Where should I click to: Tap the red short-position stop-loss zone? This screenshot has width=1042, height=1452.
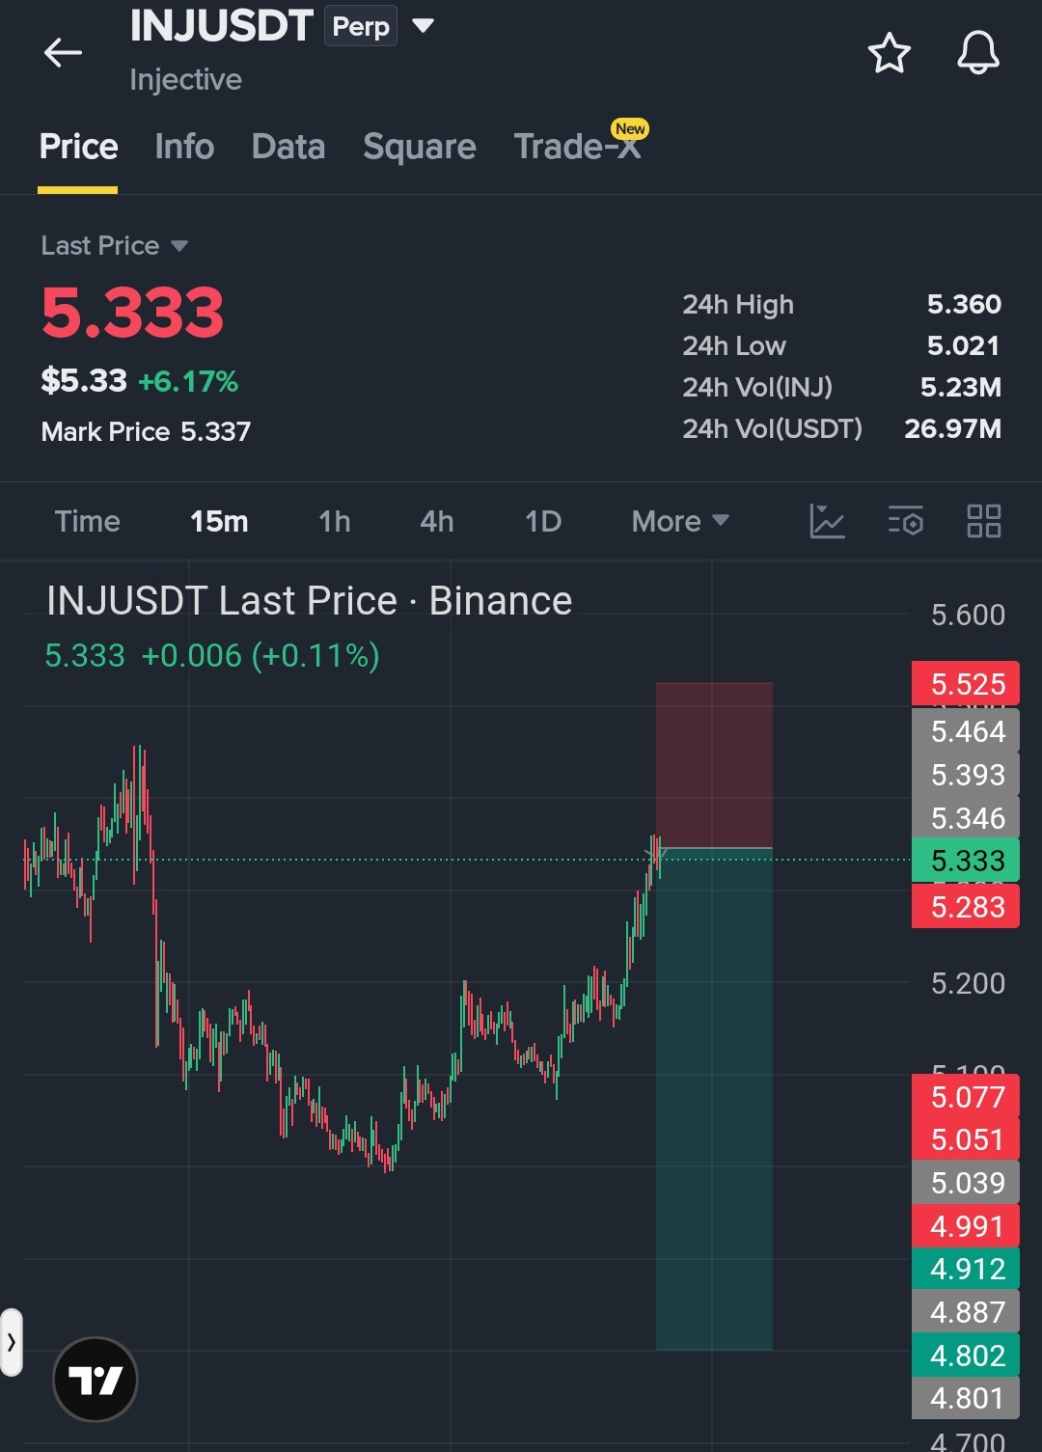[x=714, y=765]
